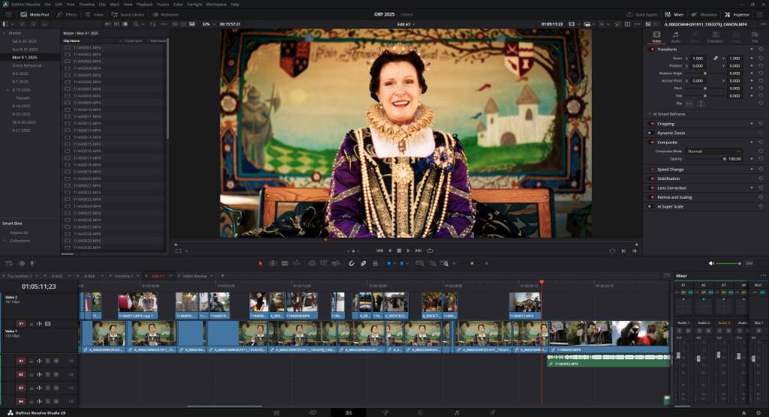Toggle the Linked Selection chain icon
The height and width of the screenshot is (417, 769).
pyautogui.click(x=363, y=263)
